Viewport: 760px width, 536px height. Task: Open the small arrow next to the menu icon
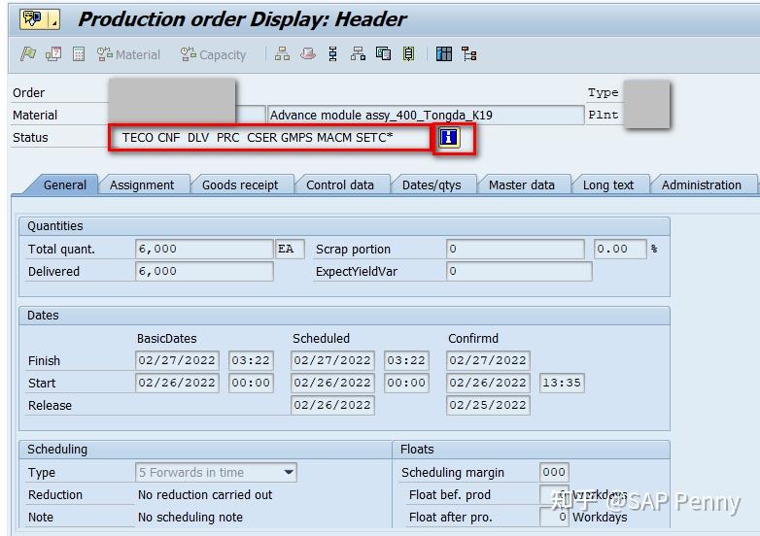(x=54, y=20)
